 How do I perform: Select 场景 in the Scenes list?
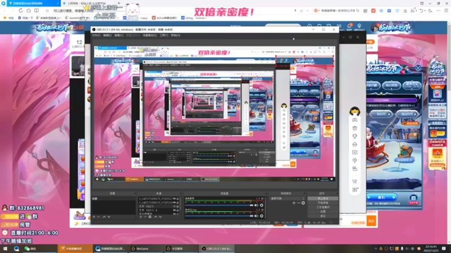pos(113,198)
